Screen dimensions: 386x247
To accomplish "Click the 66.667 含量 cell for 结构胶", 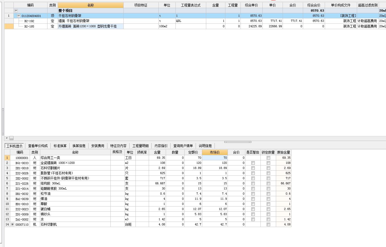I will [x=157, y=183].
